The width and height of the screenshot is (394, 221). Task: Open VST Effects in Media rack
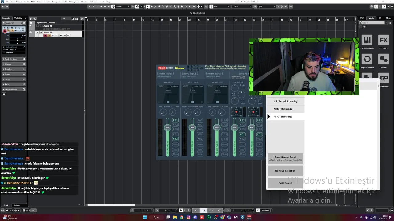pyautogui.click(x=384, y=40)
